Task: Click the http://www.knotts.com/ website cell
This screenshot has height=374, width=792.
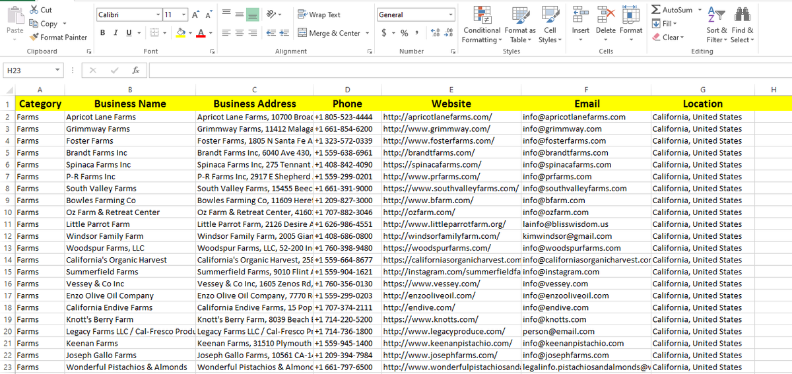Action: tap(451, 319)
